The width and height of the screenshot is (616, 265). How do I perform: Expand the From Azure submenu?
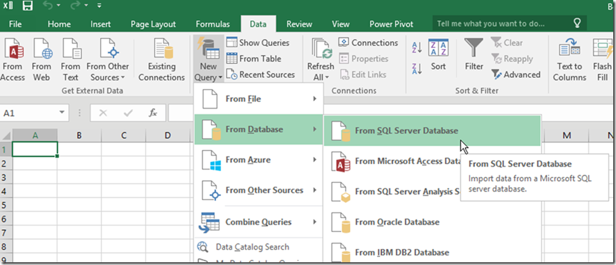259,160
